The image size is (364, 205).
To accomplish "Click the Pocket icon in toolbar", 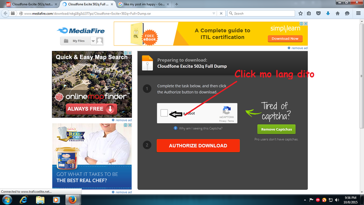I will tap(318, 13).
